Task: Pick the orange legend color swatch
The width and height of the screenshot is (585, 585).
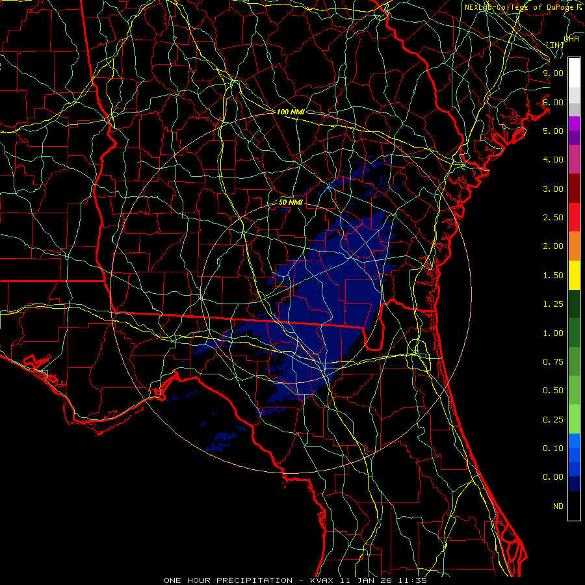Action: 574,246
